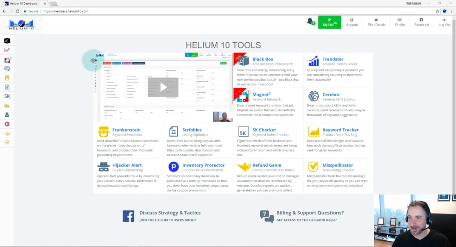Click Get Access to the Helium10 Helper
456x247 pixels.
(307, 220)
